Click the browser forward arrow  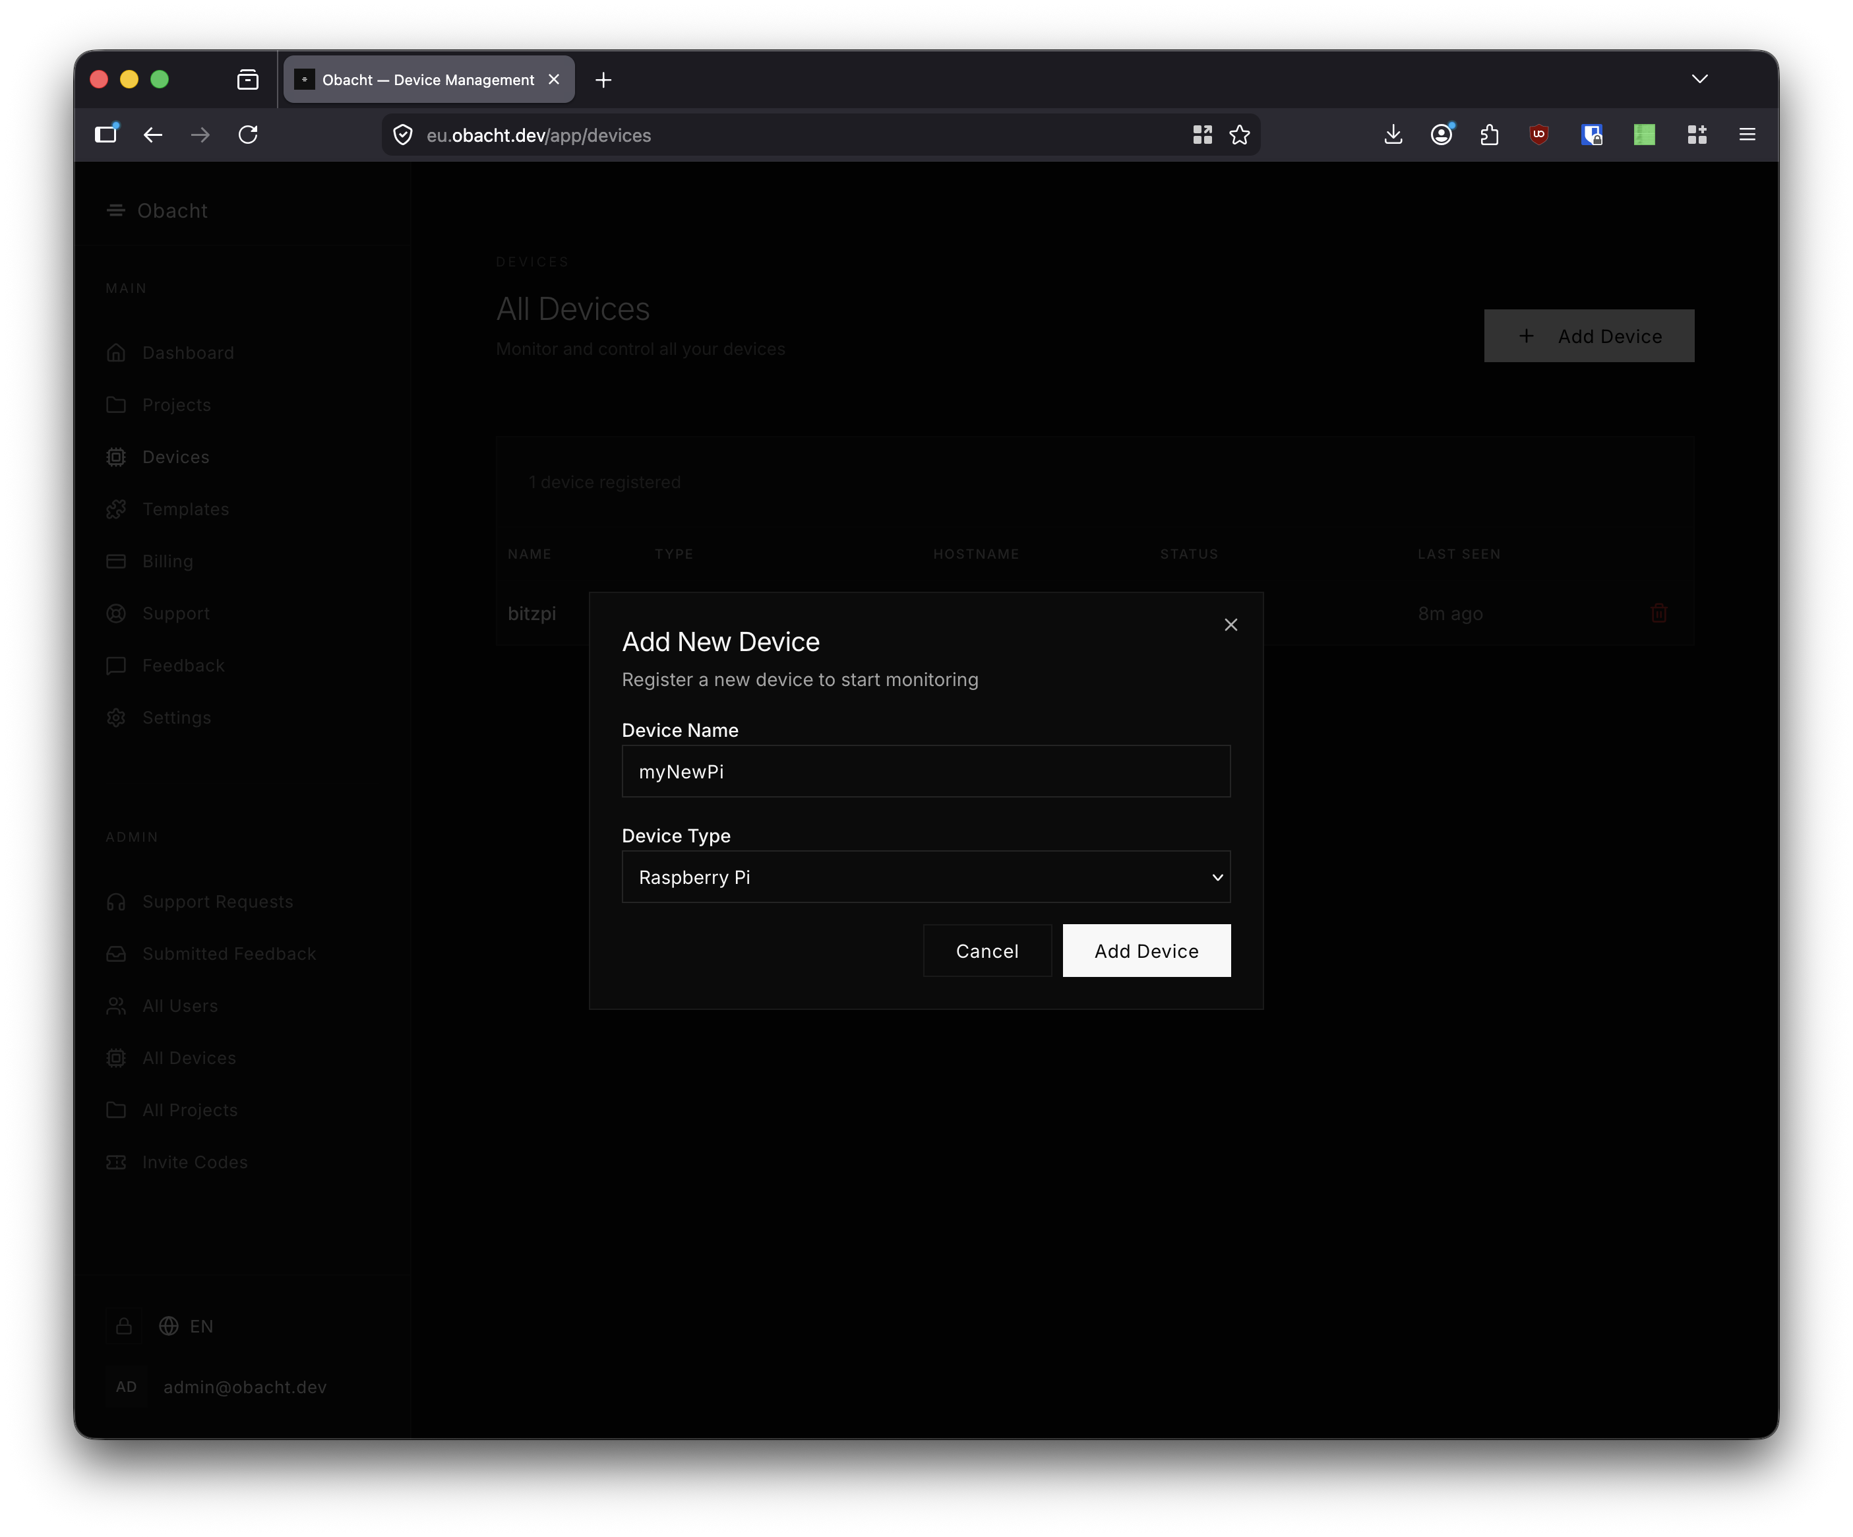tap(200, 134)
